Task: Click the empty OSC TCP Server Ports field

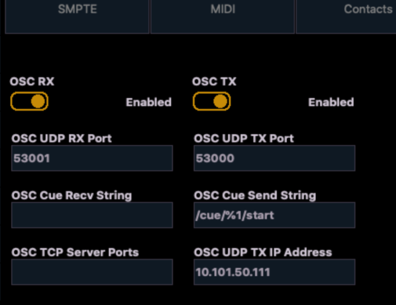Action: pyautogui.click(x=92, y=272)
